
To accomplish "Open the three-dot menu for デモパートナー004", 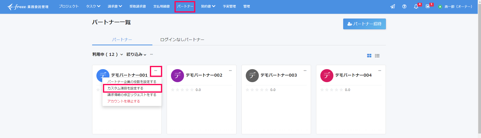I will click(x=380, y=71).
